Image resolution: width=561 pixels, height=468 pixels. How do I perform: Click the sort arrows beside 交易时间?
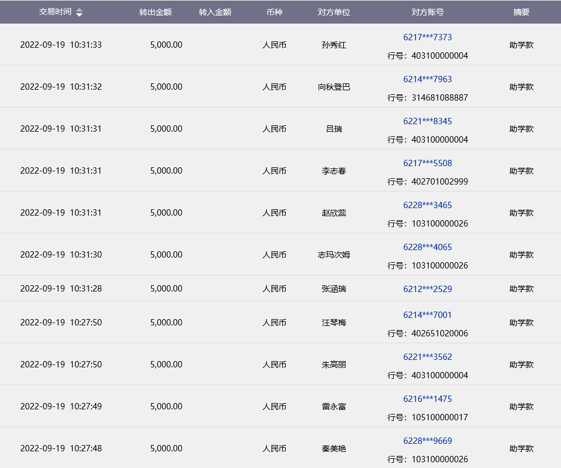click(79, 13)
